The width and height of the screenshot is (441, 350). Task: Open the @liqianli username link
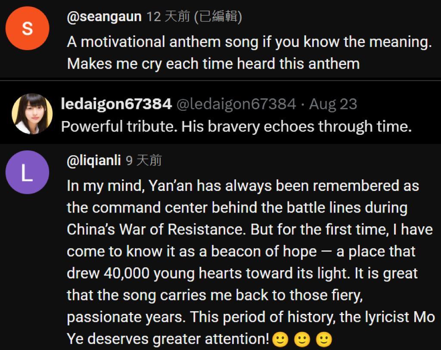[94, 160]
